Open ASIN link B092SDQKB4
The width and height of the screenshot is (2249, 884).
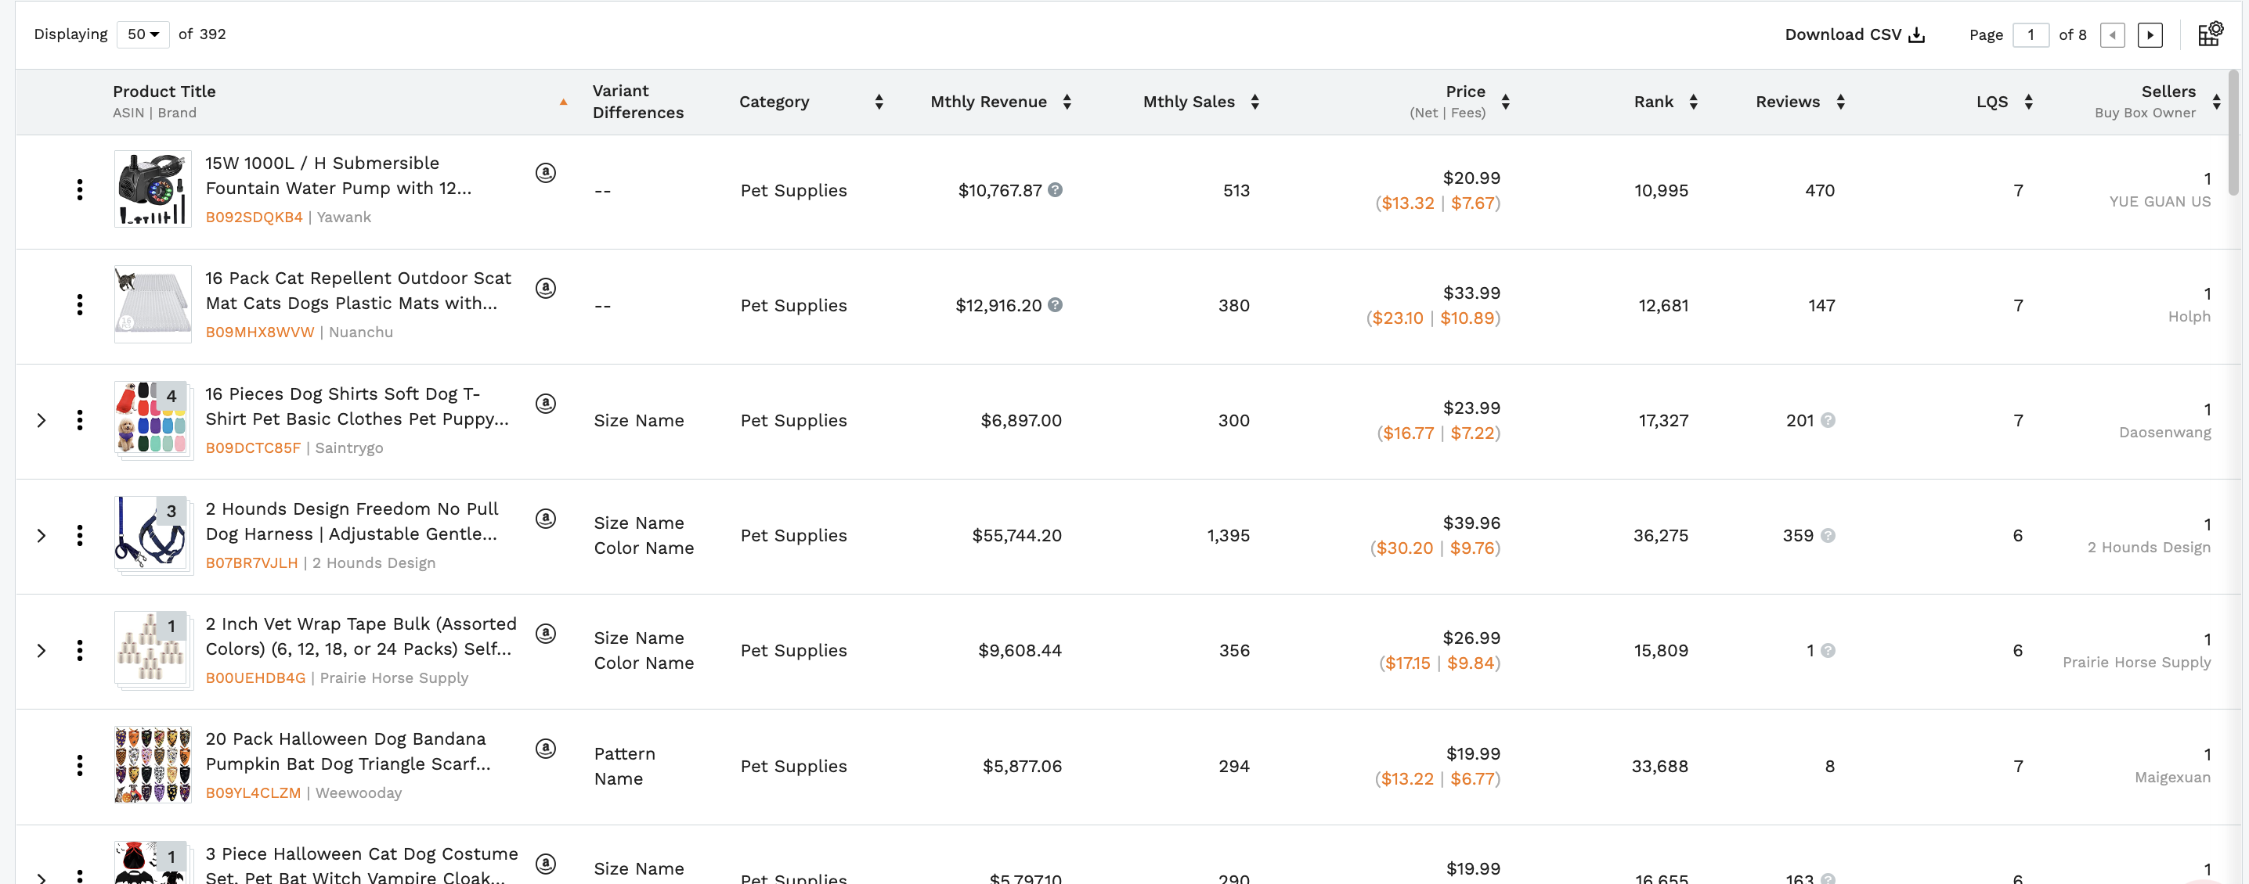(x=254, y=217)
